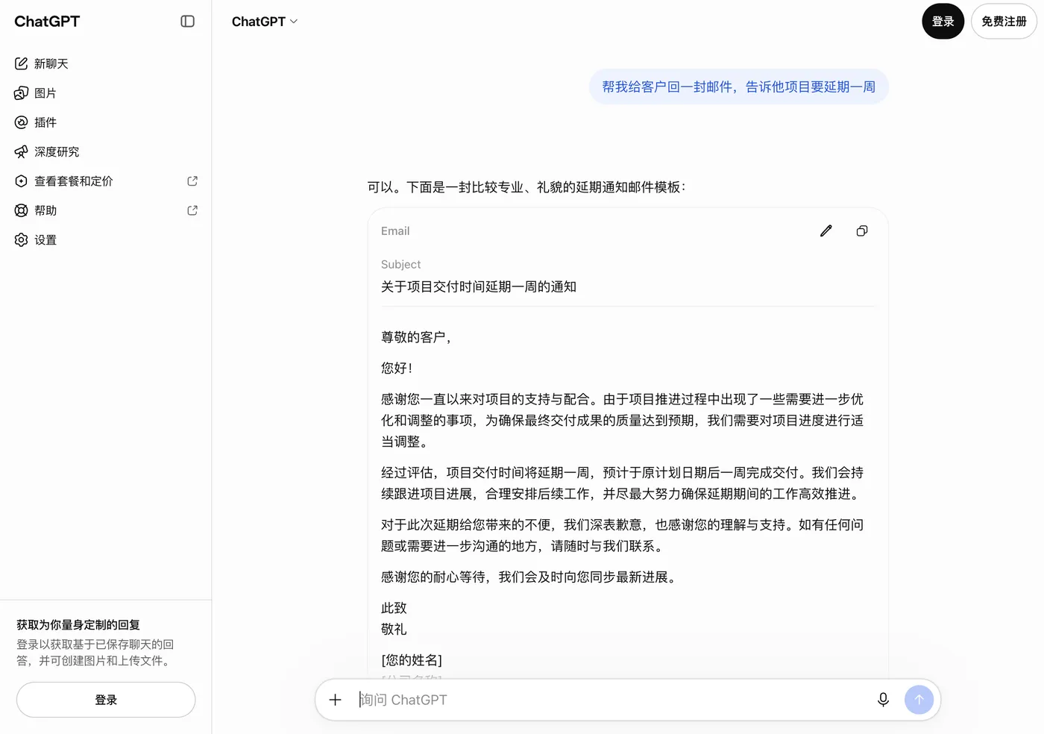Open the external link icon beside 查看套餐和定价
1044x734 pixels.
(192, 181)
